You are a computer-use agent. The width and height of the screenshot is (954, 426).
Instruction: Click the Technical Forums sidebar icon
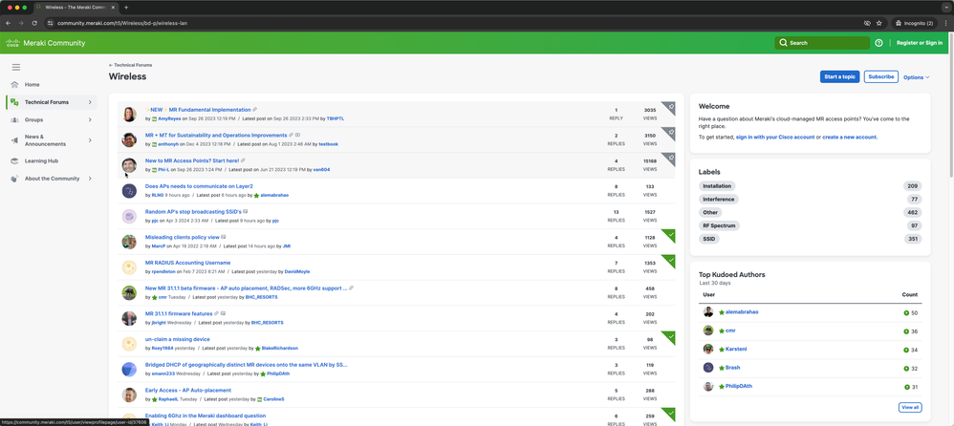(x=15, y=102)
